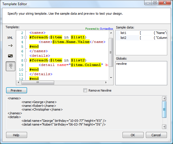Select list1 row in Sample data

click(123, 33)
